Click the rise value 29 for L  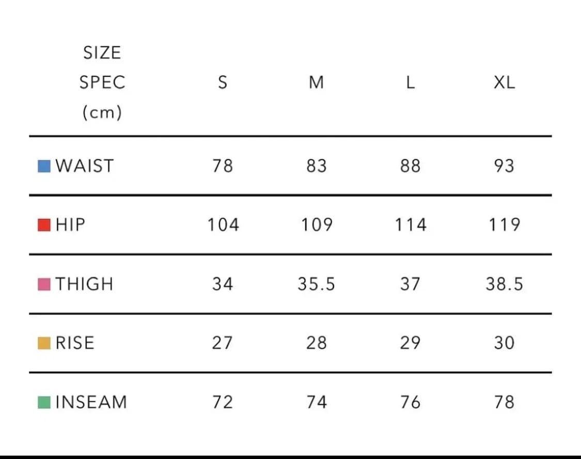(410, 343)
